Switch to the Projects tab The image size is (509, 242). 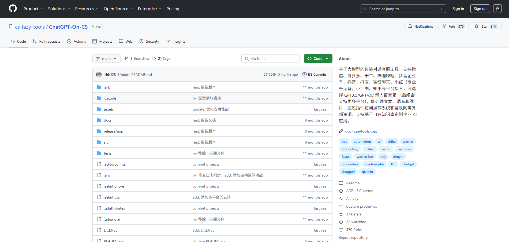click(102, 41)
